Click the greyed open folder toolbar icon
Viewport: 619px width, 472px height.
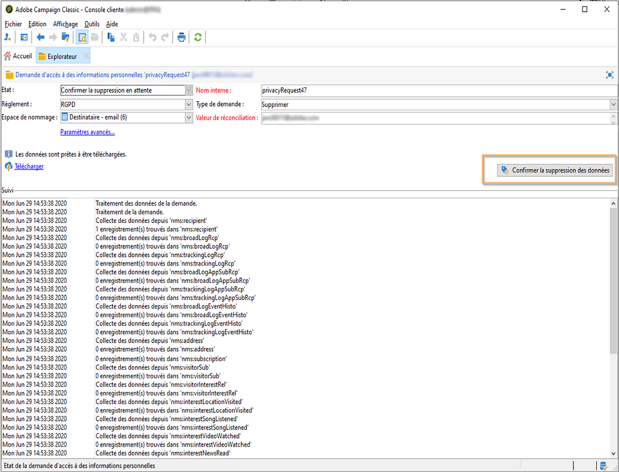point(95,38)
